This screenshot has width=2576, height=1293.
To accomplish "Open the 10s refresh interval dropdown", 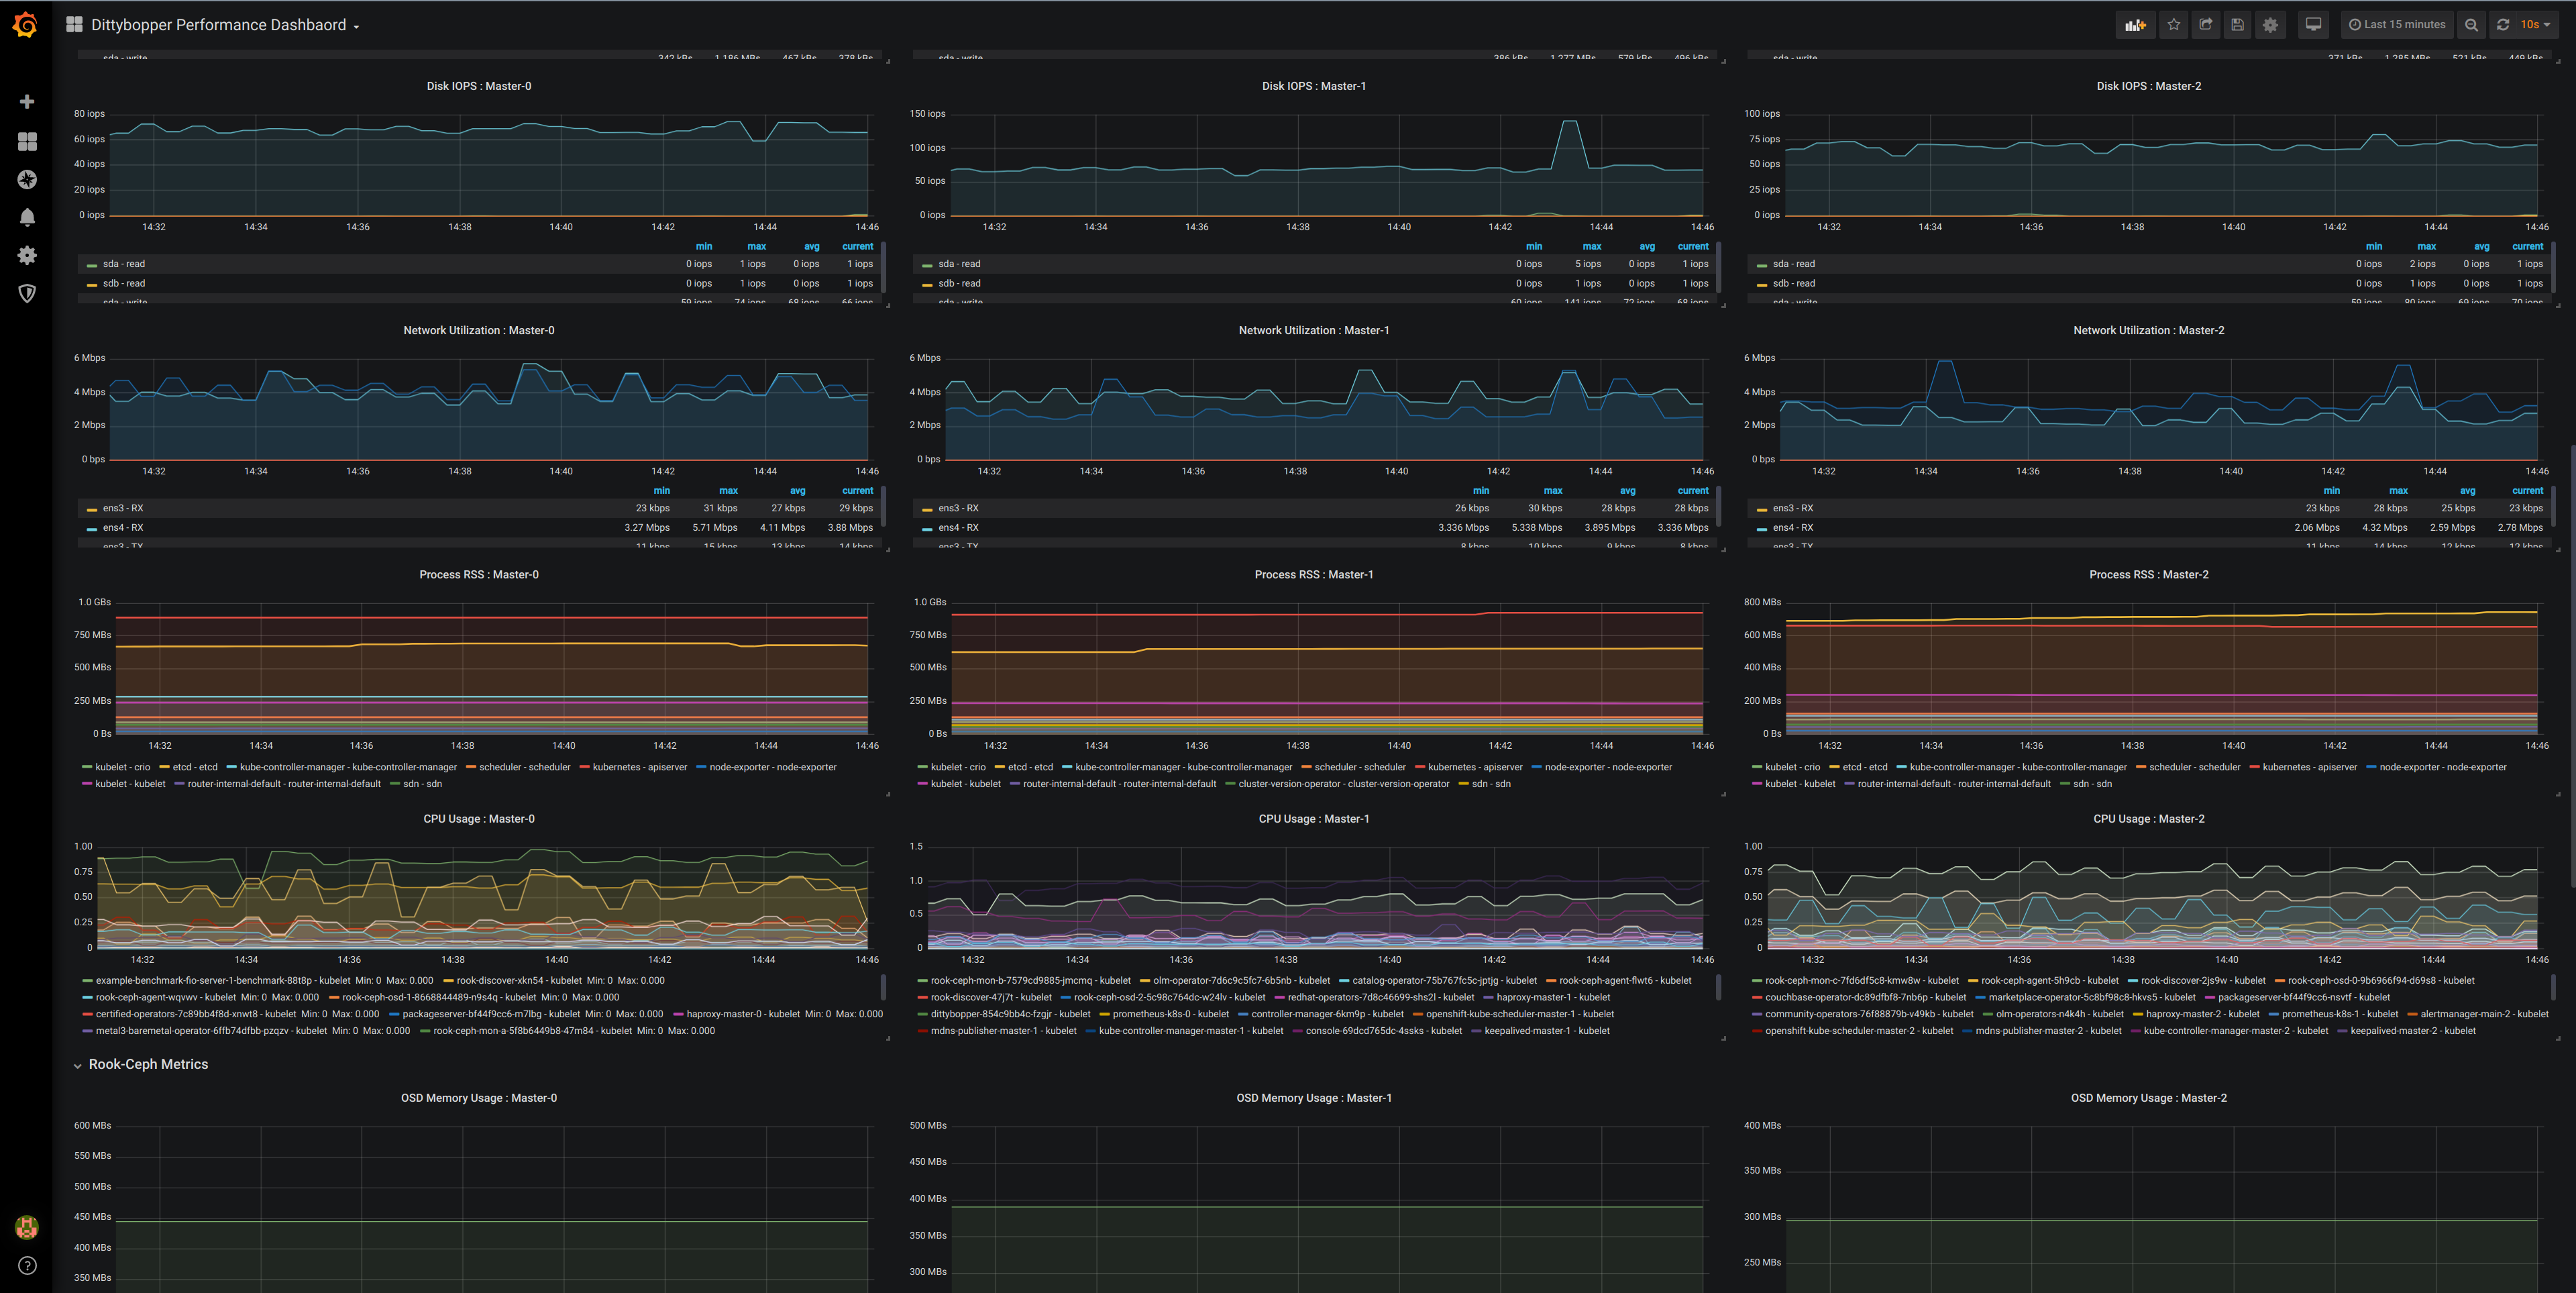I will point(2535,25).
